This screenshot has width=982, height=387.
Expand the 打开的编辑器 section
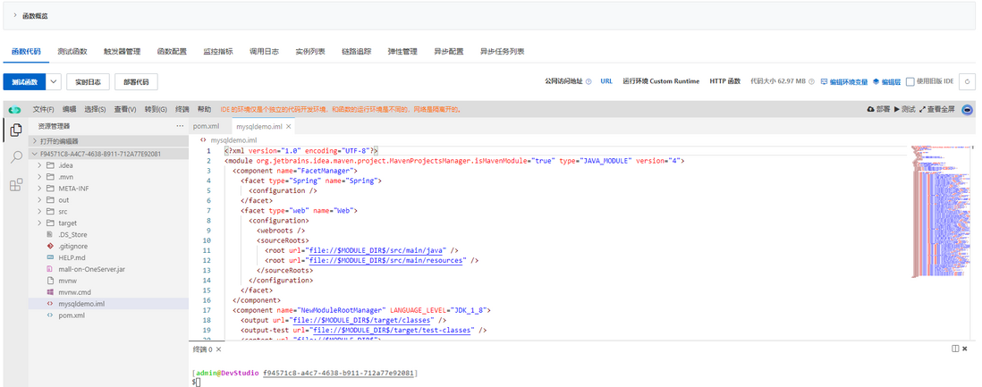click(35, 141)
